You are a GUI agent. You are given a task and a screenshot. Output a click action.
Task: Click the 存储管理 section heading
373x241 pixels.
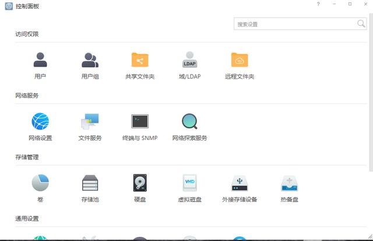[27, 157]
